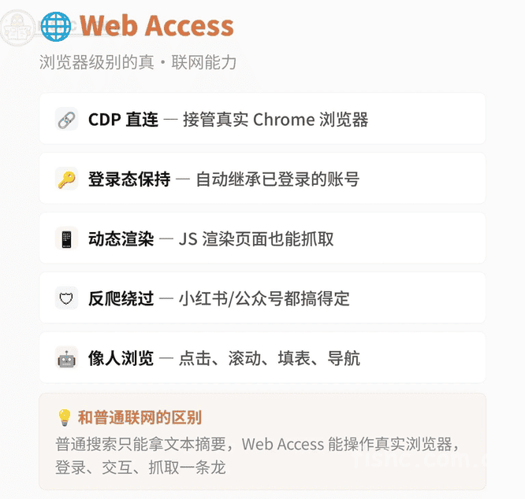Click the key icon for 登录态保持

[66, 179]
